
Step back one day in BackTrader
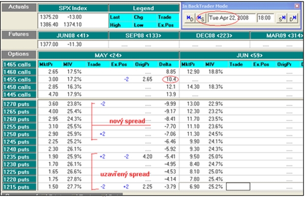point(190,18)
